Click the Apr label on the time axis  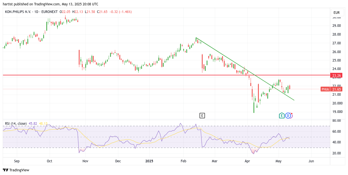click(x=247, y=161)
